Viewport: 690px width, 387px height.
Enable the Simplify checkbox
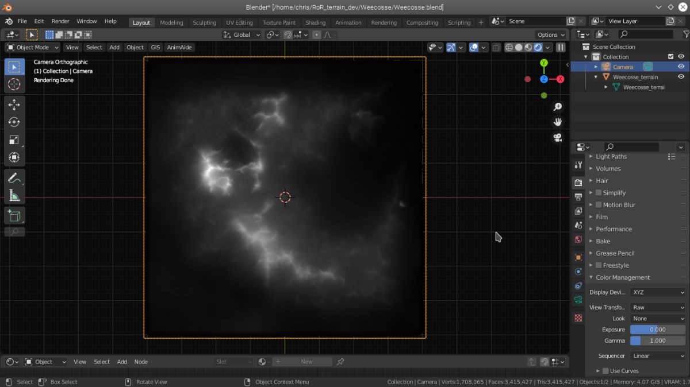[599, 193]
